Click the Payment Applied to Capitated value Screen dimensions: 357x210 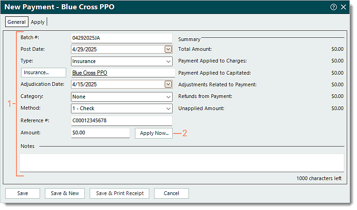click(x=337, y=73)
